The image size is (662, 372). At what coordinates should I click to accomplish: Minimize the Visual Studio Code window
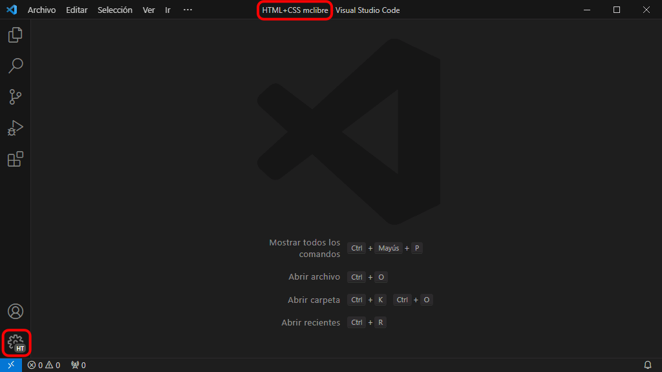tap(587, 10)
